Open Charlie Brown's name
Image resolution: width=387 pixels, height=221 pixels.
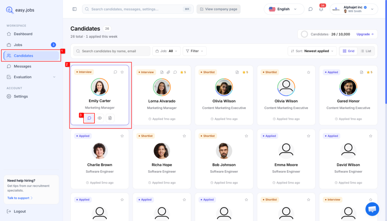[100, 165]
